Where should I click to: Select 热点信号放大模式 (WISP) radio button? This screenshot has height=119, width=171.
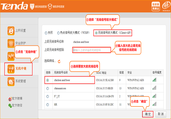(58, 33)
